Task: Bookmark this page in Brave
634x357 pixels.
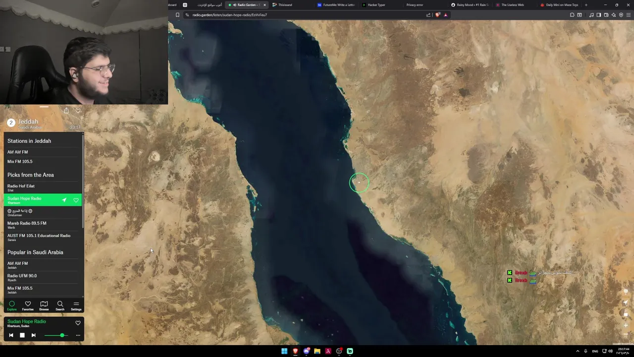Action: (x=177, y=15)
